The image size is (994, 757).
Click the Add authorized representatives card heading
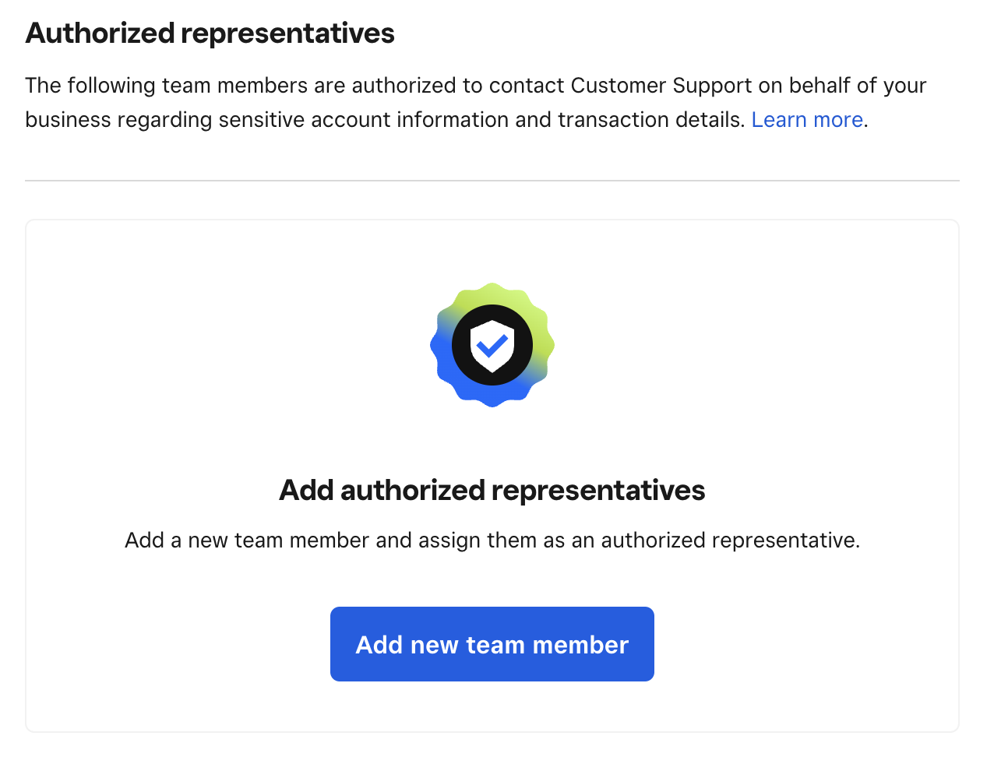coord(492,490)
